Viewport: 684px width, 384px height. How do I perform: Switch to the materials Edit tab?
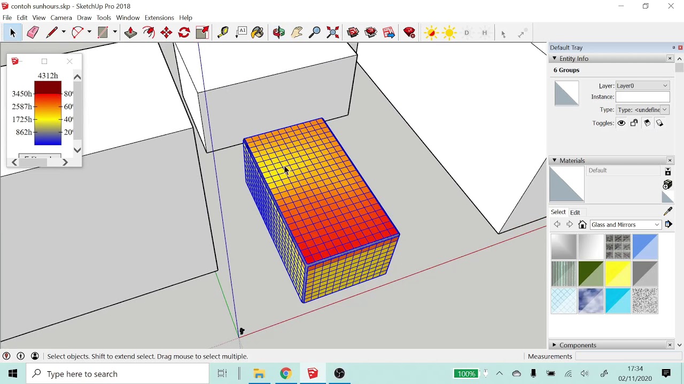(575, 212)
